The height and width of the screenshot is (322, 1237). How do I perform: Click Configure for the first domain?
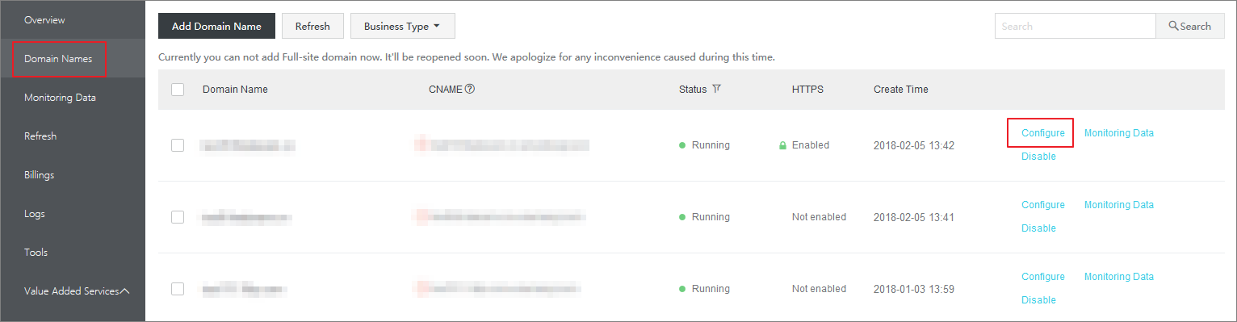[1042, 133]
